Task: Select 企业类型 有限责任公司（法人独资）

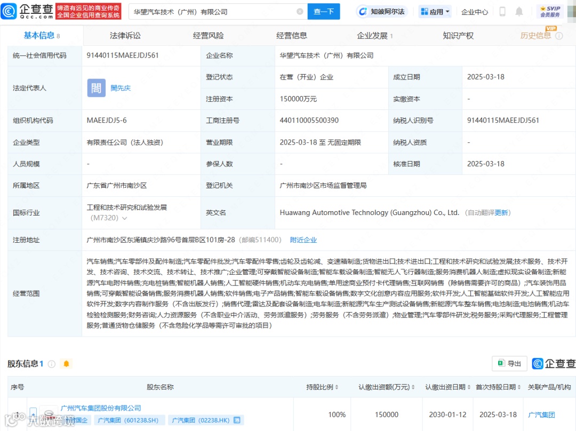Action: [x=125, y=142]
